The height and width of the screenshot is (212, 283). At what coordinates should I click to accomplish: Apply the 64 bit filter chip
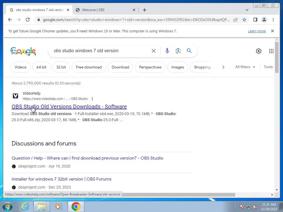41,67
